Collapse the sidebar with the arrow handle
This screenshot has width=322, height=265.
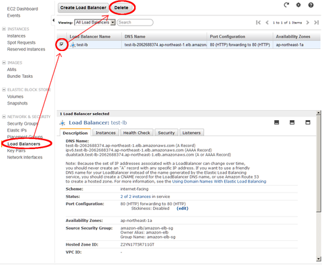(x=53, y=20)
